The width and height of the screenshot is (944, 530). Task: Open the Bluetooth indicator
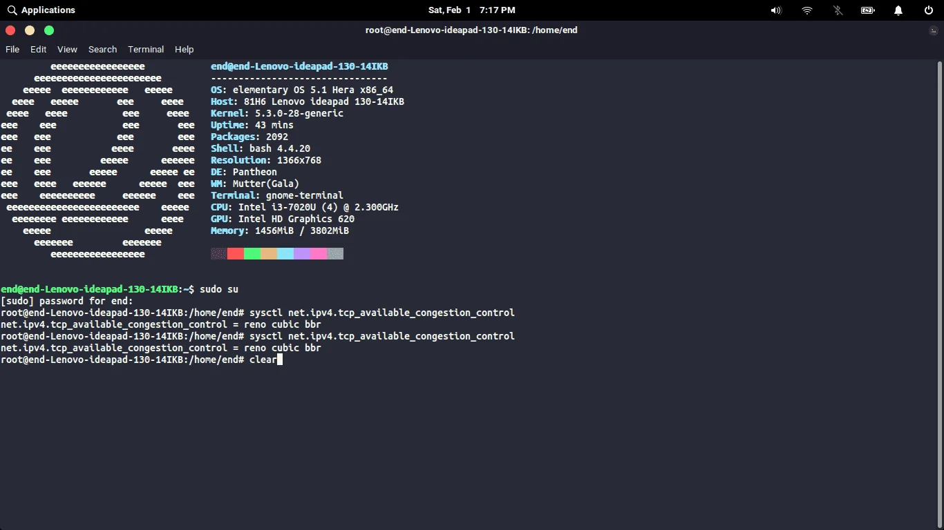(838, 10)
